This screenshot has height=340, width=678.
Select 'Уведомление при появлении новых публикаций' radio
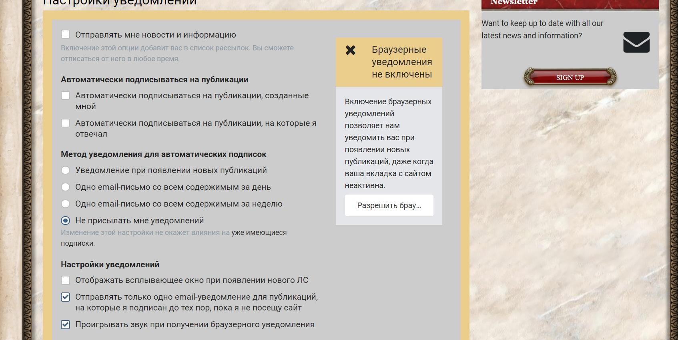66,171
